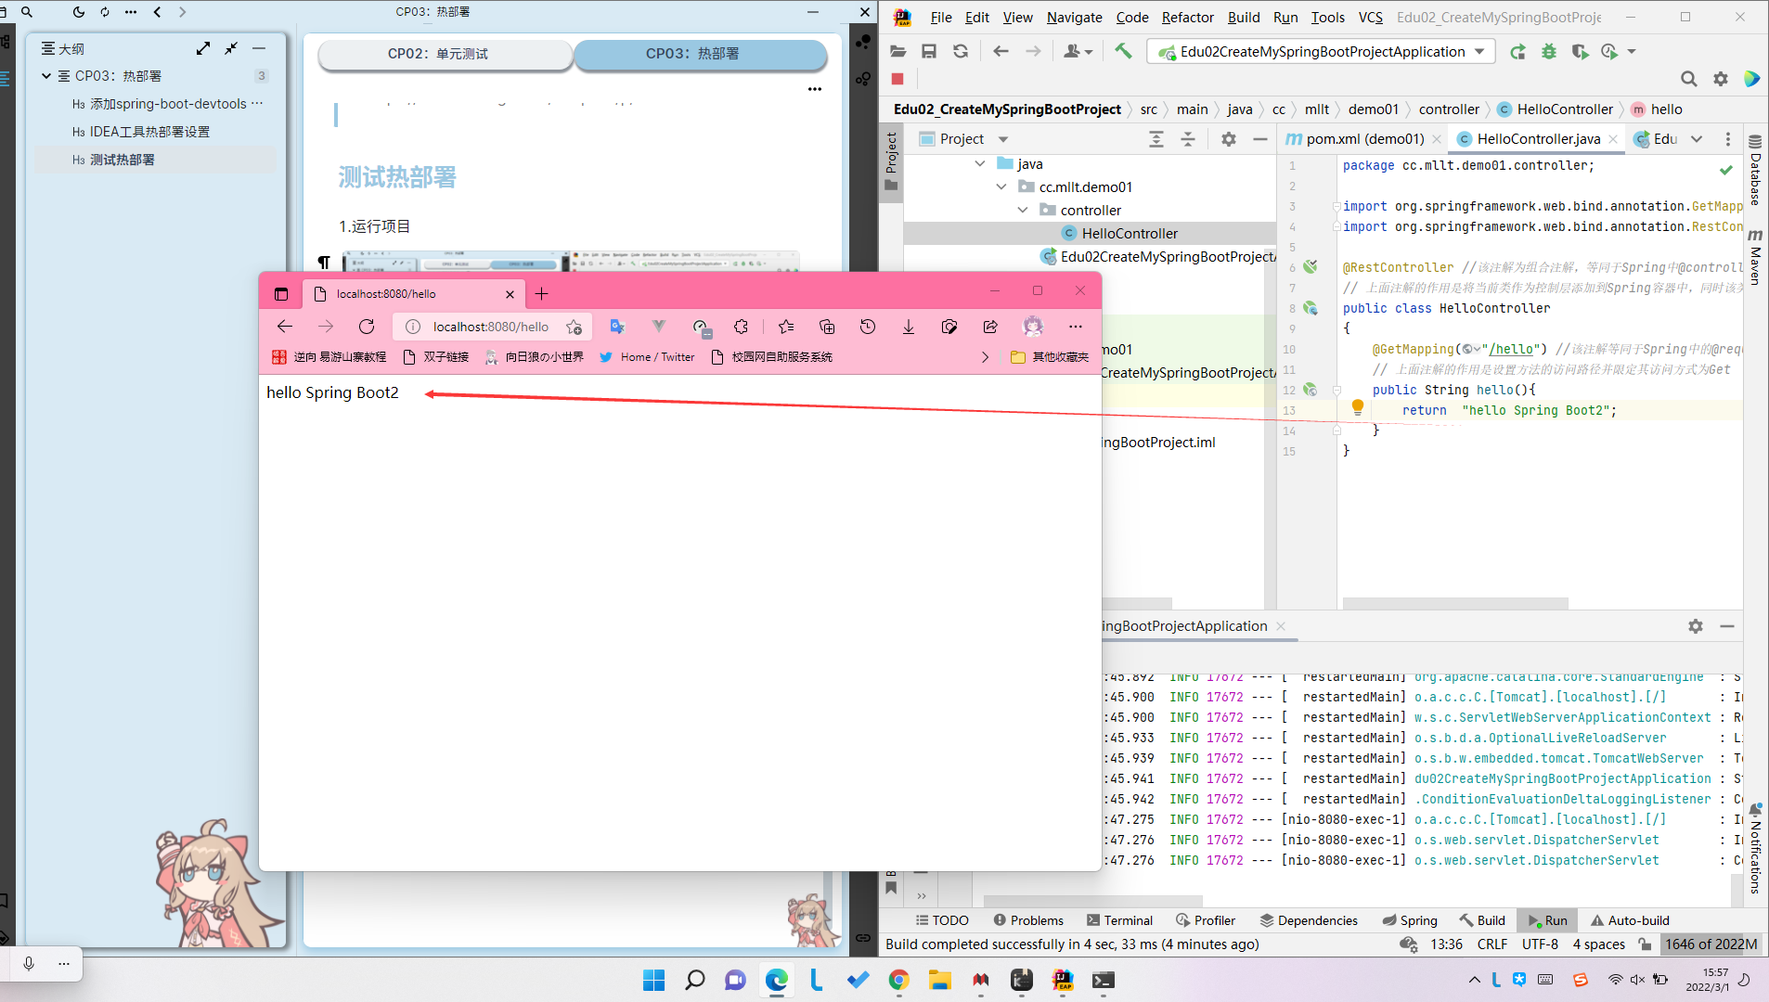This screenshot has width=1769, height=1002.
Task: Click browser address bar localhost:8080/hello
Action: (x=490, y=327)
